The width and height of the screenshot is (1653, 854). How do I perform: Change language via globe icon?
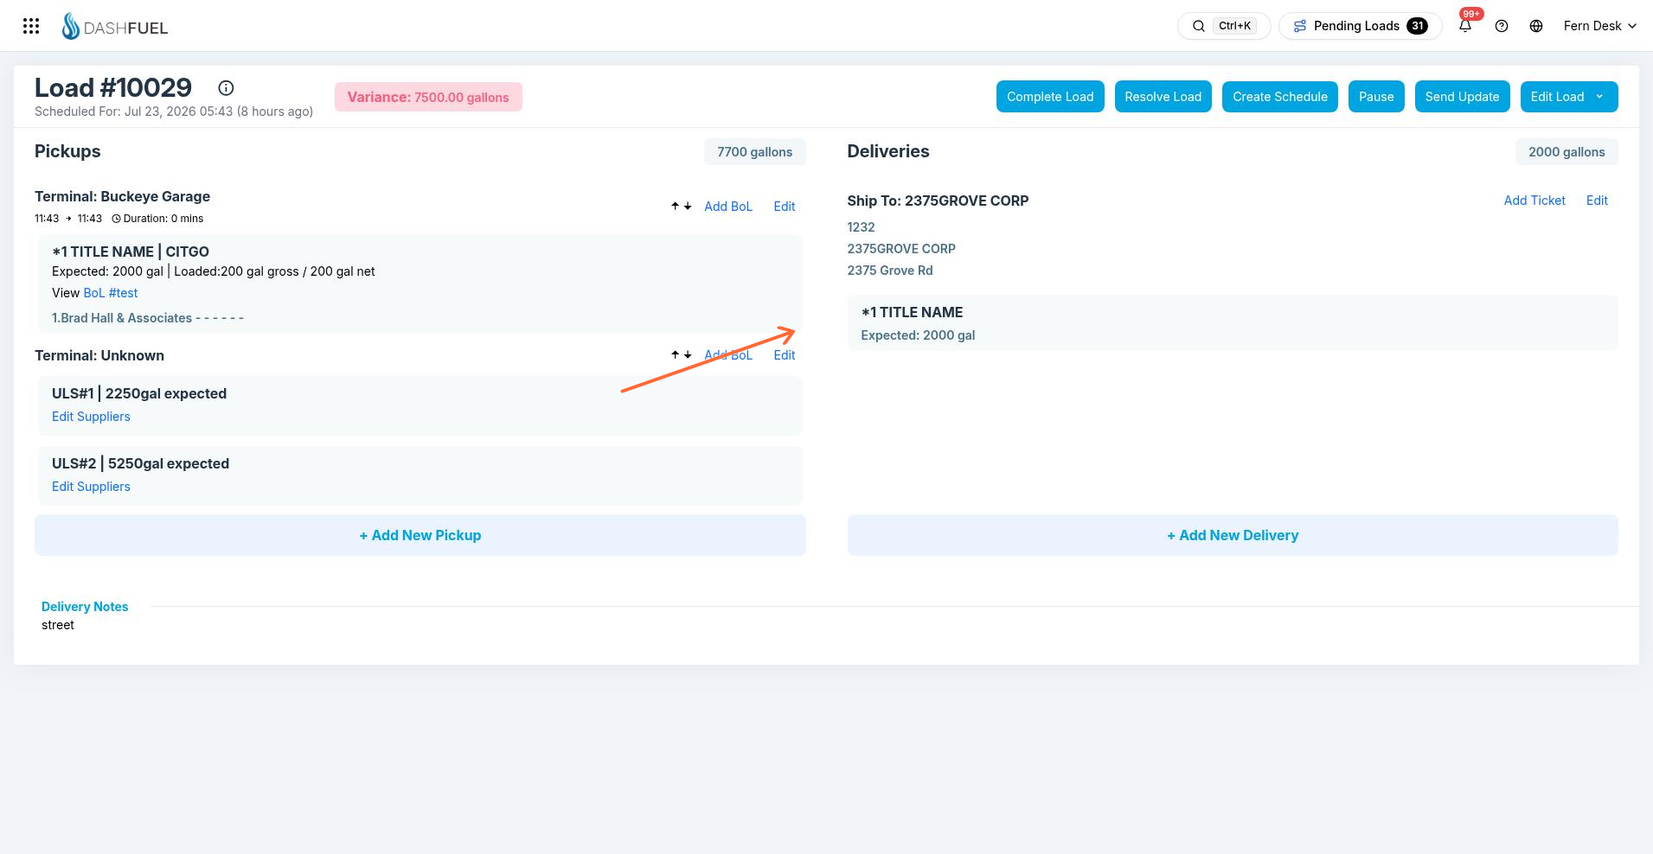(x=1536, y=26)
